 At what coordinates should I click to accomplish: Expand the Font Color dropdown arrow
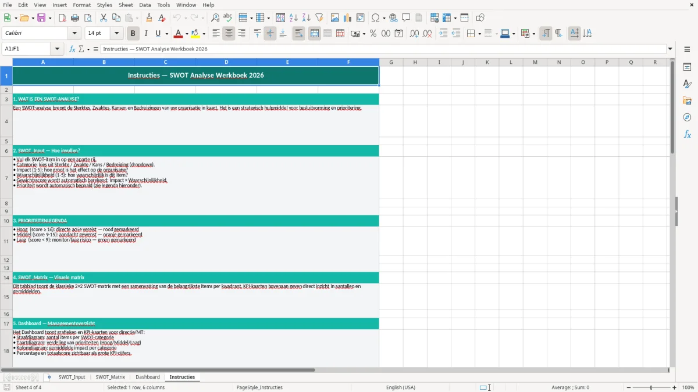pyautogui.click(x=186, y=34)
